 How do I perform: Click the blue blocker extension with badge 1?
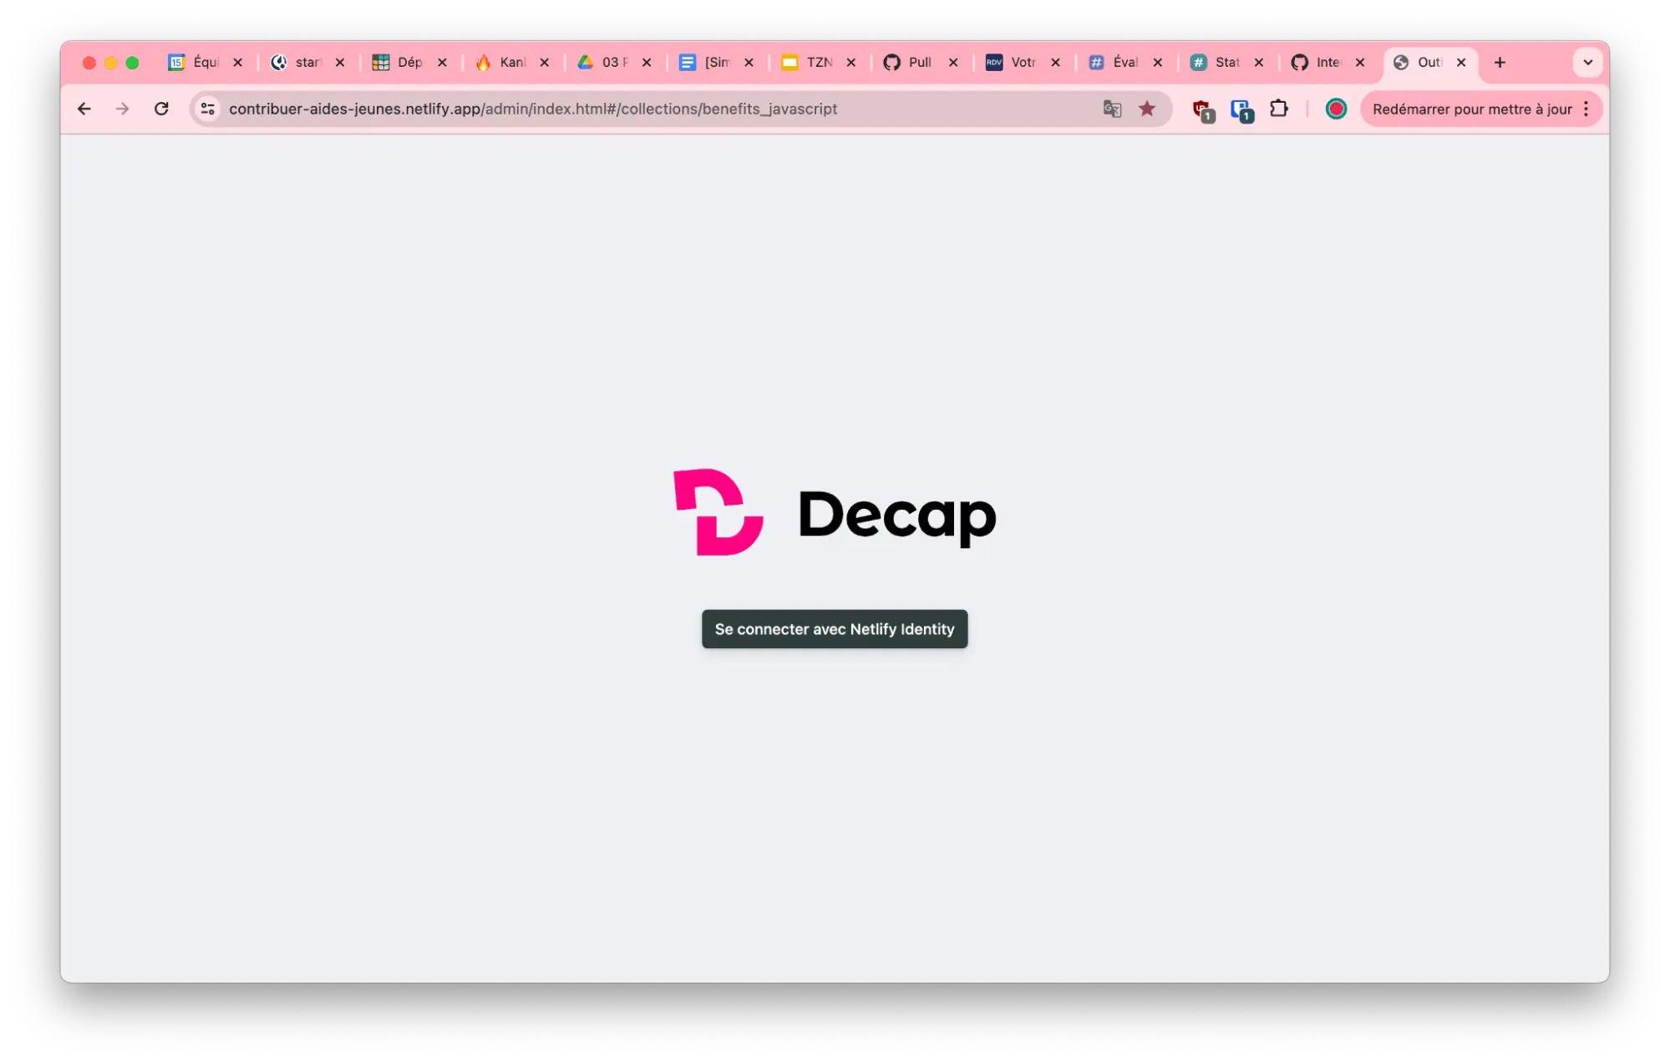1240,109
